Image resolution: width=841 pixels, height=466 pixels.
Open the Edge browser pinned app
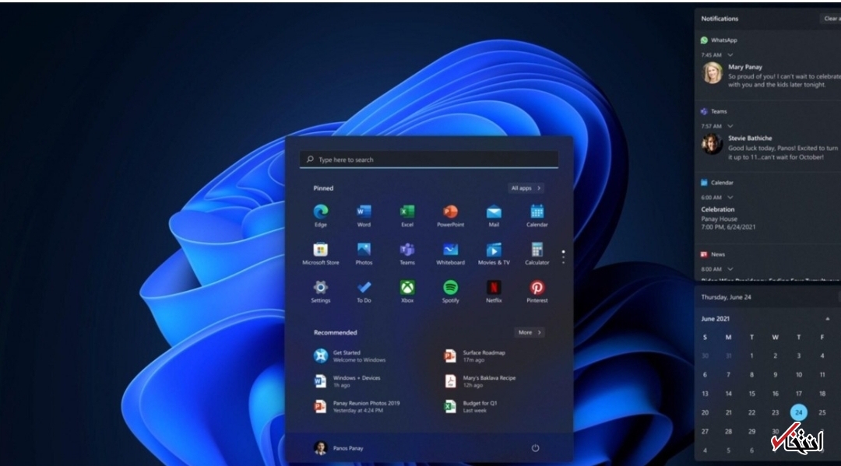tap(320, 212)
